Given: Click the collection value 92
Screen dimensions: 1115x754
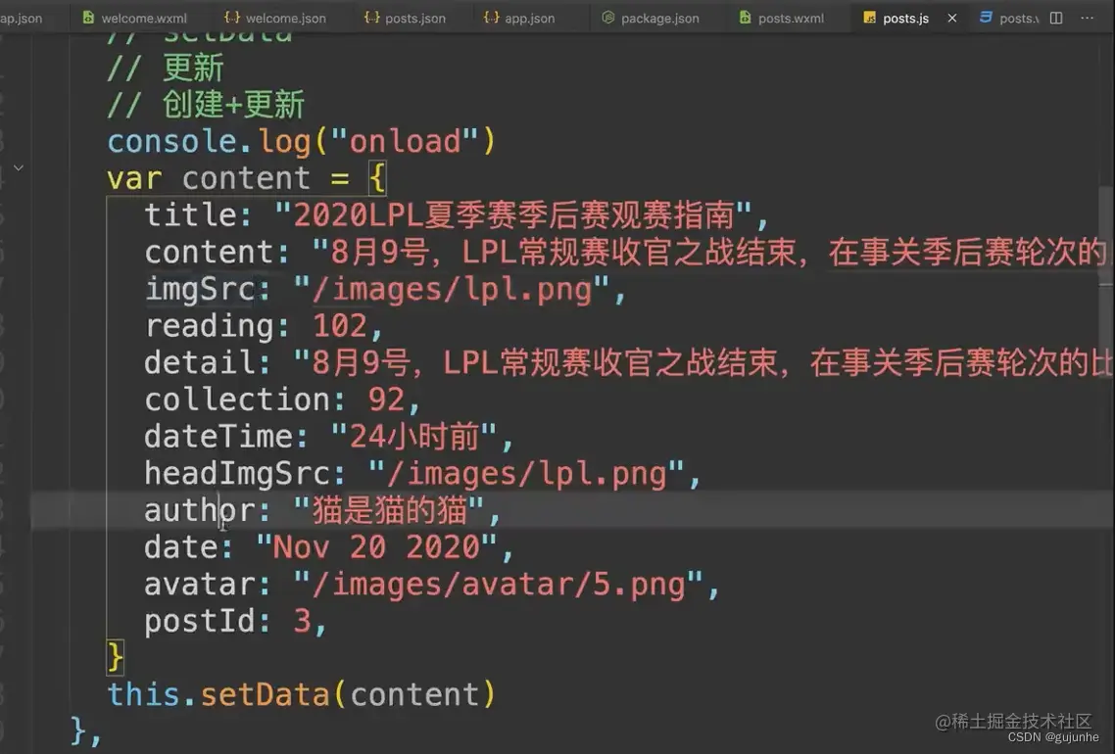Looking at the screenshot, I should (386, 400).
